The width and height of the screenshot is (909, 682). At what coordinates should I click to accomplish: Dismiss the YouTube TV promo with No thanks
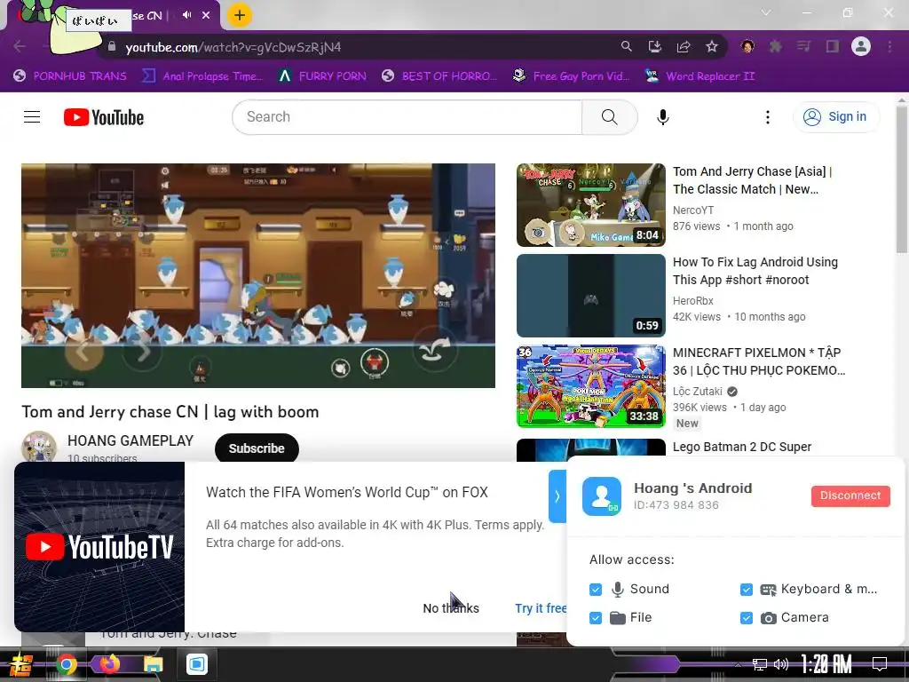[x=451, y=608]
